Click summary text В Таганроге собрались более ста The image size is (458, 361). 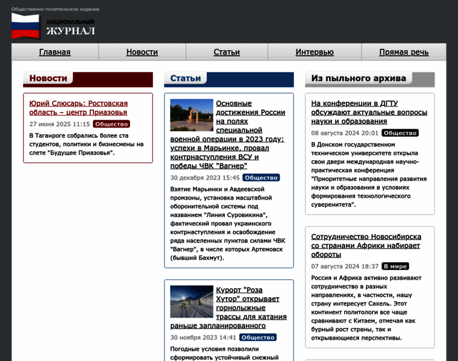86,144
